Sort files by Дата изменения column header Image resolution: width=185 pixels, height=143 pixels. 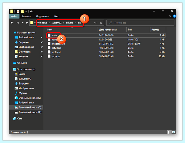[108, 30]
